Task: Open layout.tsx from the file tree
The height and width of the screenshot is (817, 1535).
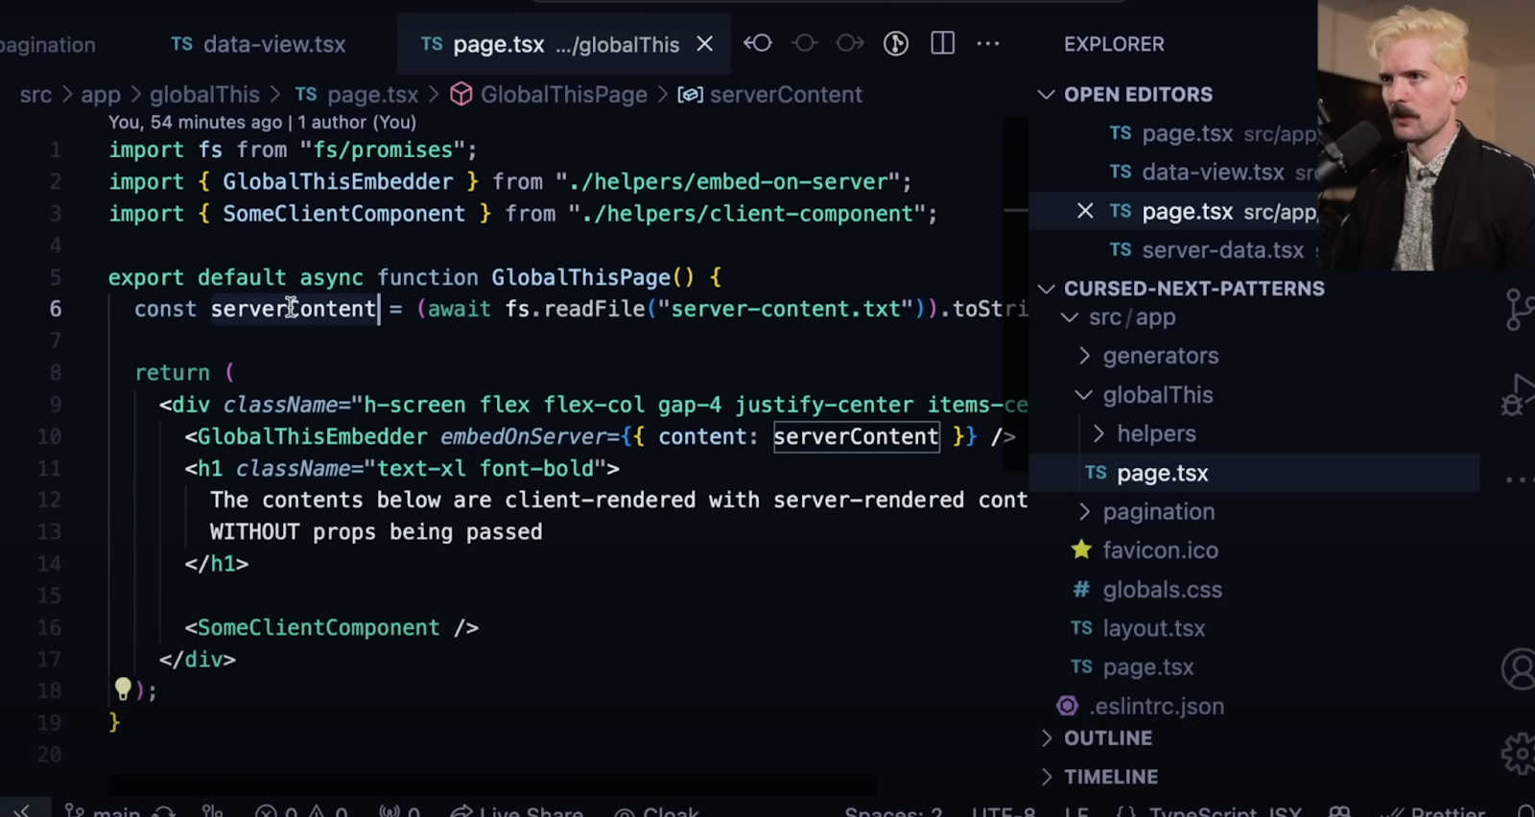Action: 1153,628
